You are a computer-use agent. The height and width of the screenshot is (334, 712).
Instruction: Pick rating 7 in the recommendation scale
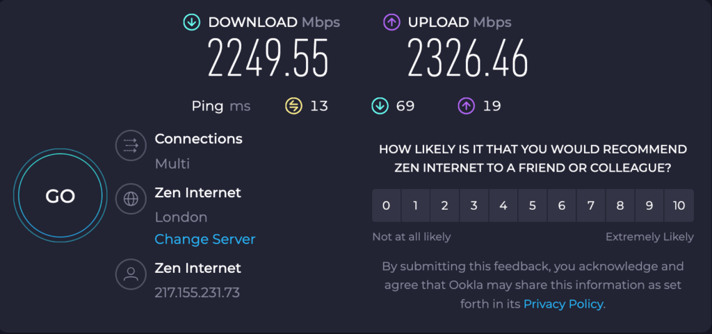[591, 206]
